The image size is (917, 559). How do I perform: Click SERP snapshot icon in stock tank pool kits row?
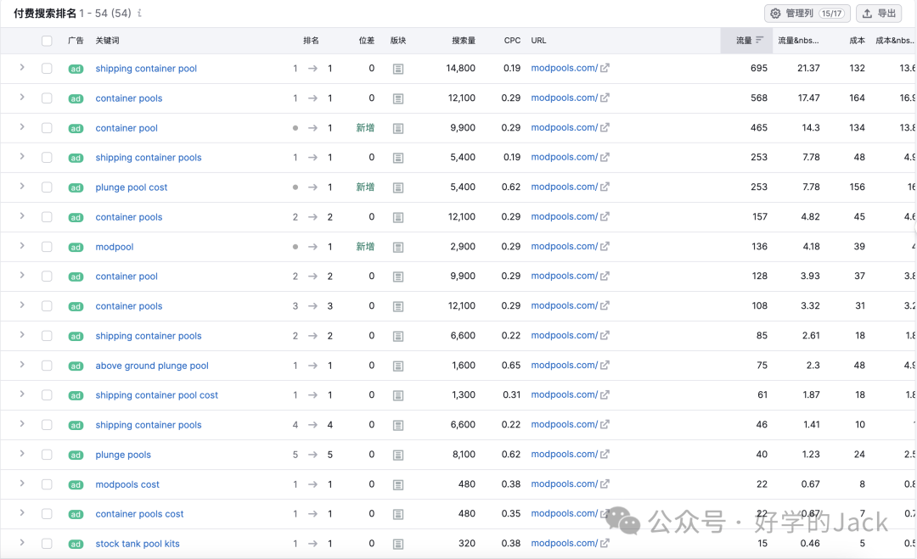pyautogui.click(x=398, y=544)
